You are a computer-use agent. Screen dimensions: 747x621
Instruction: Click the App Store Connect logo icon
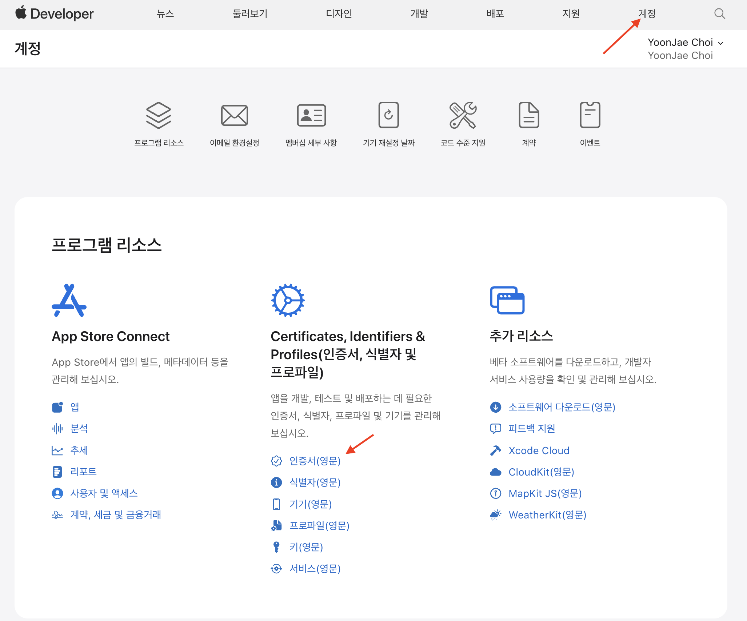pyautogui.click(x=69, y=300)
